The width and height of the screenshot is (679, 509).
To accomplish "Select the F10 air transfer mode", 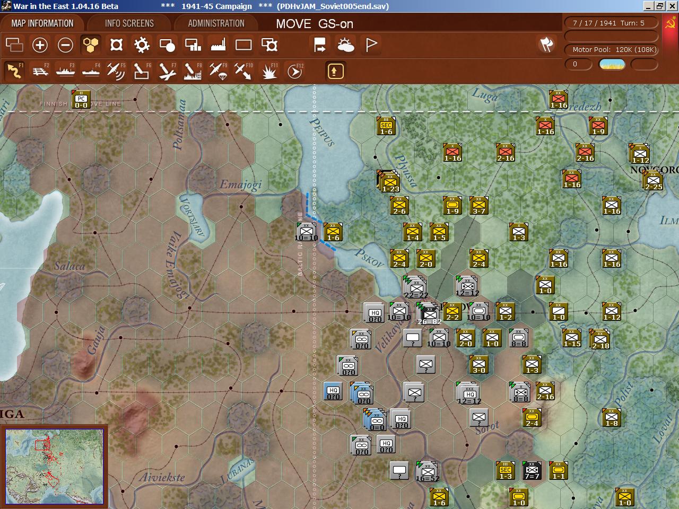I will pyautogui.click(x=243, y=71).
